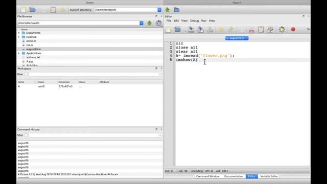The width and height of the screenshot is (327, 184).
Task: Undock the Editor panel
Action: [x=303, y=16]
